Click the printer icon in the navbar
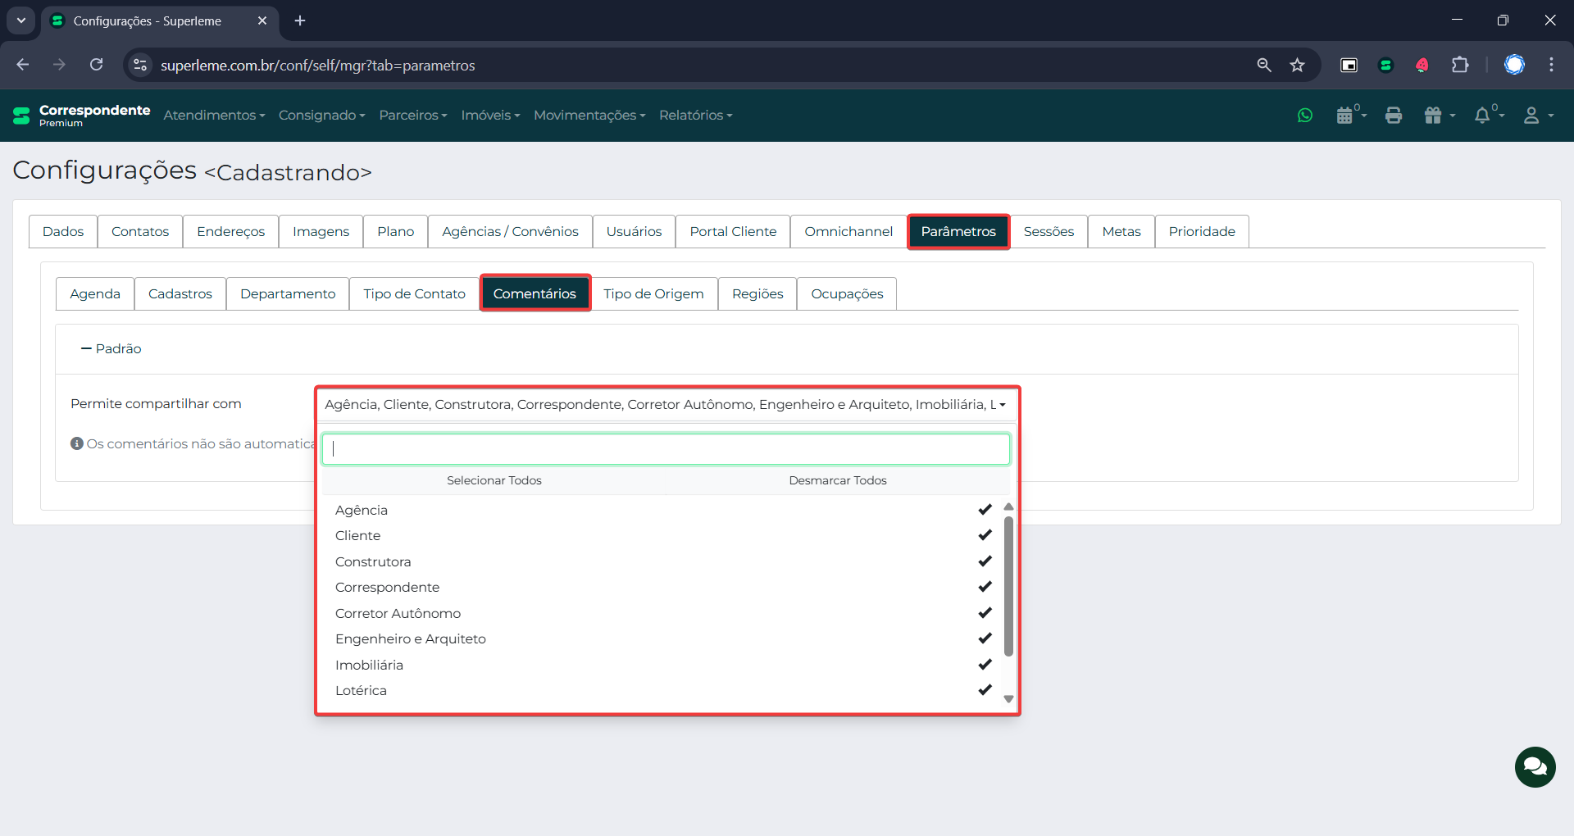The height and width of the screenshot is (836, 1574). 1394,116
